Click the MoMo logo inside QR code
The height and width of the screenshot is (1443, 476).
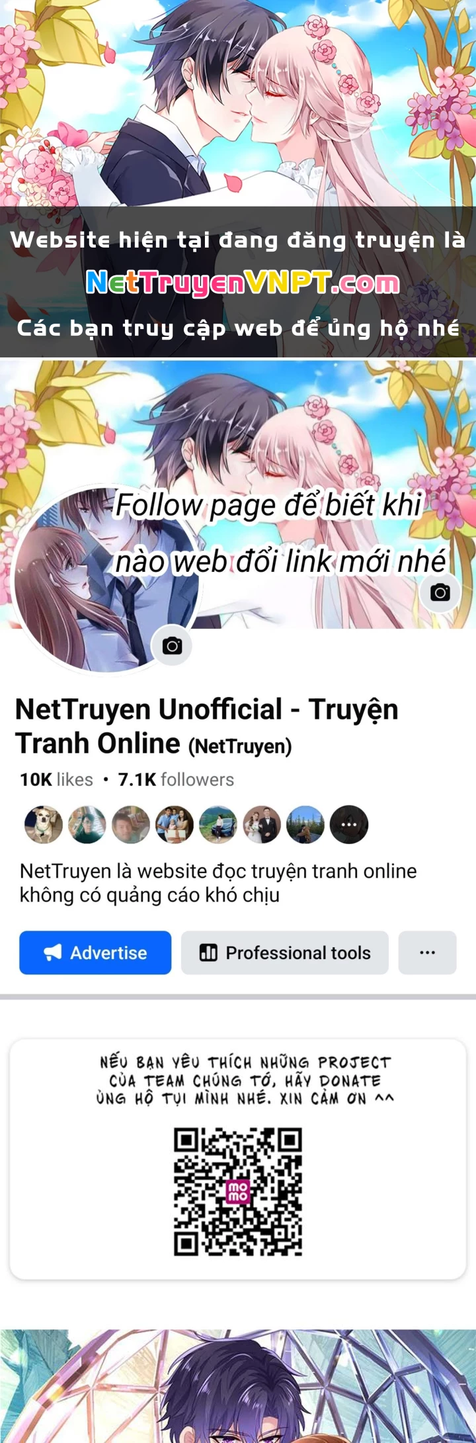pos(238,1193)
